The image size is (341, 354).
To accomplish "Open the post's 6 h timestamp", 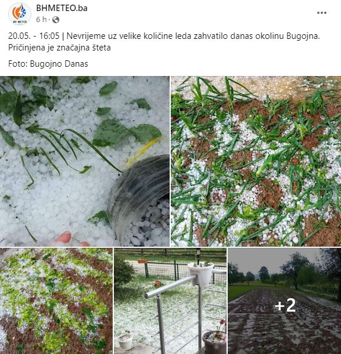I will pos(41,20).
